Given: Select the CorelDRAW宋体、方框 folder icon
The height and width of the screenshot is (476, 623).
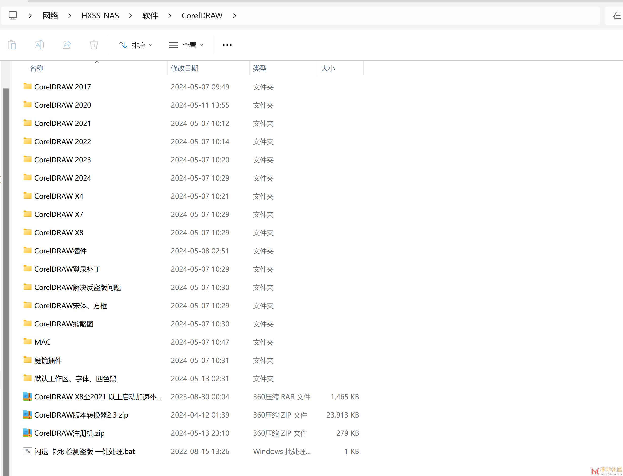Looking at the screenshot, I should [28, 305].
